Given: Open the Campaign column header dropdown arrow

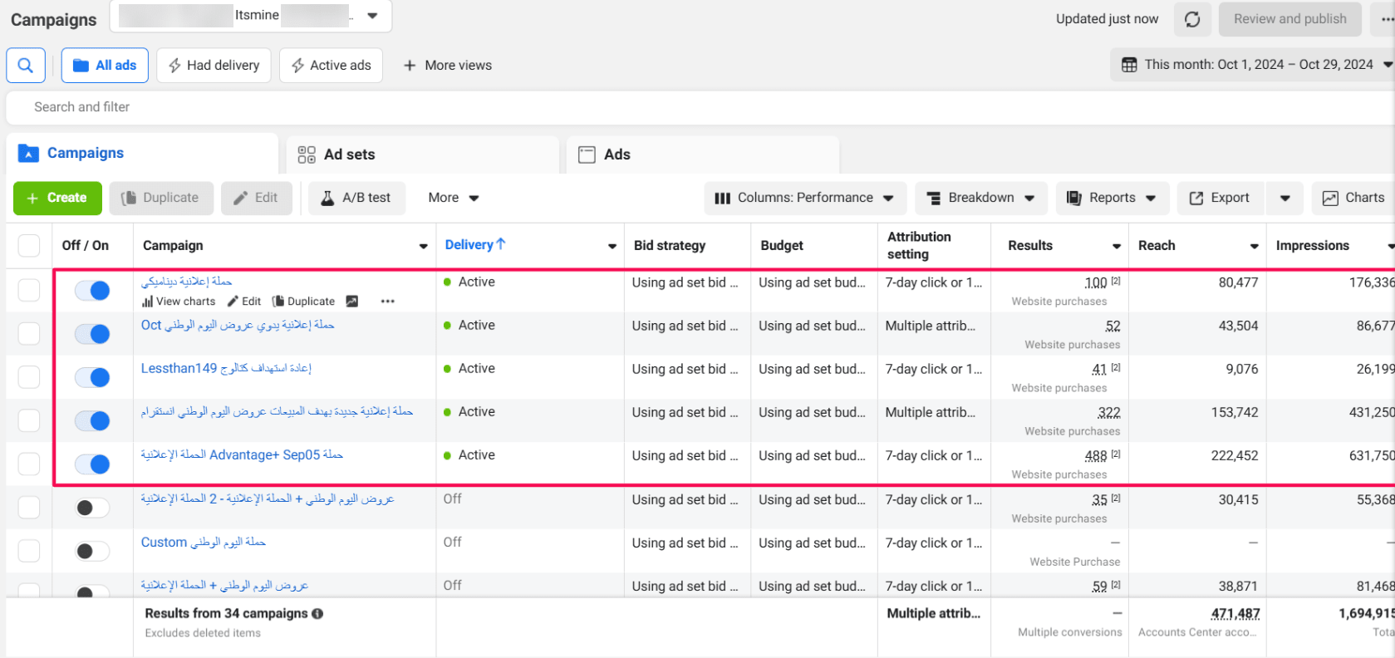Looking at the screenshot, I should click(424, 246).
